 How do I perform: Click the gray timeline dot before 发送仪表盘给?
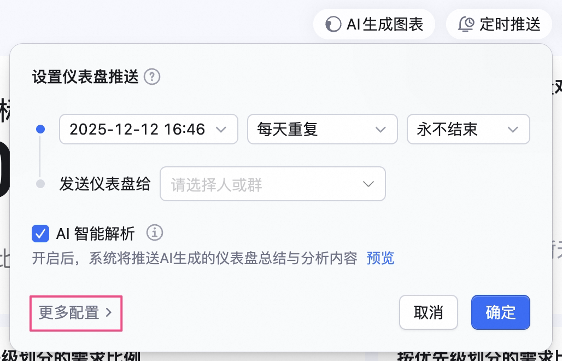40,184
